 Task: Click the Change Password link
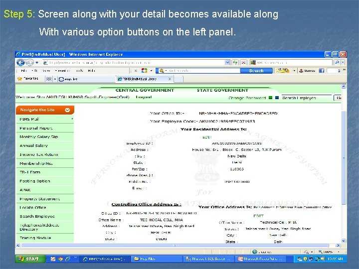(247, 98)
